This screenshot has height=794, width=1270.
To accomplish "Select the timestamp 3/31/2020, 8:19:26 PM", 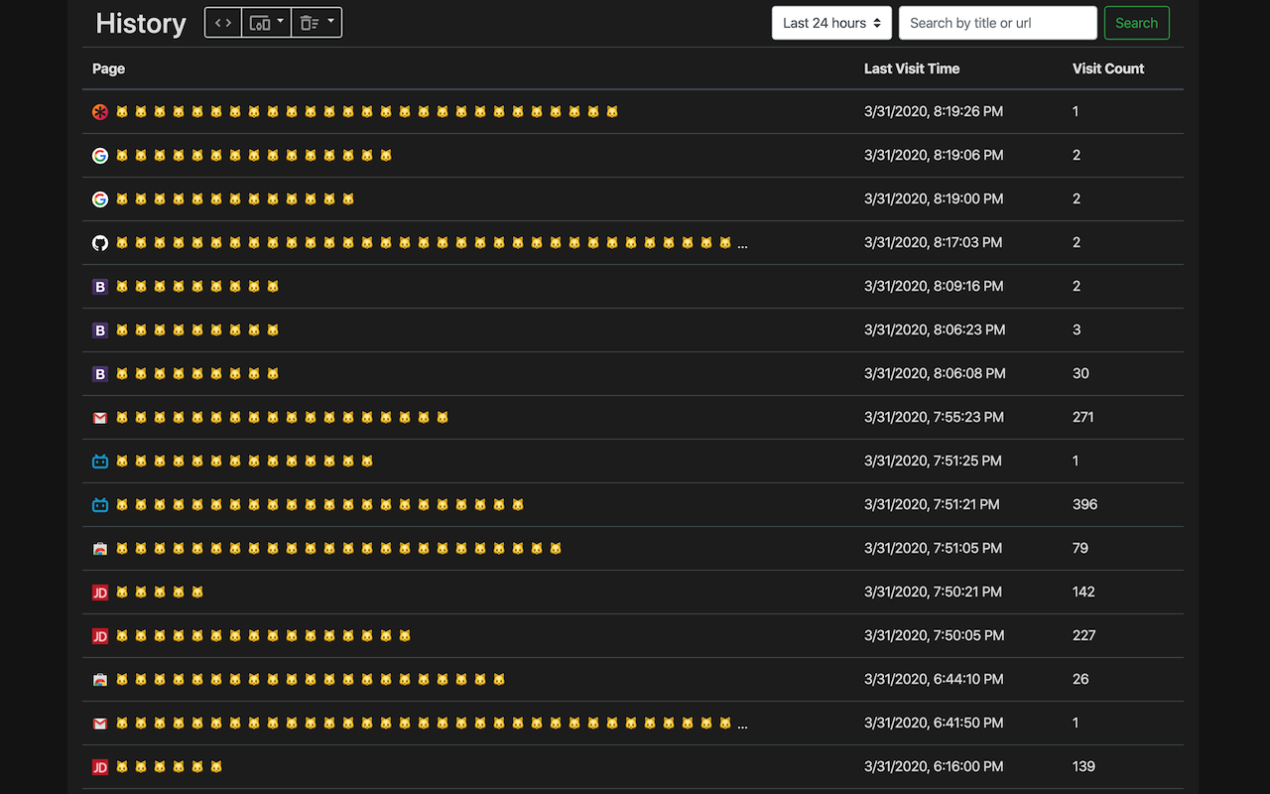I will coord(934,112).
